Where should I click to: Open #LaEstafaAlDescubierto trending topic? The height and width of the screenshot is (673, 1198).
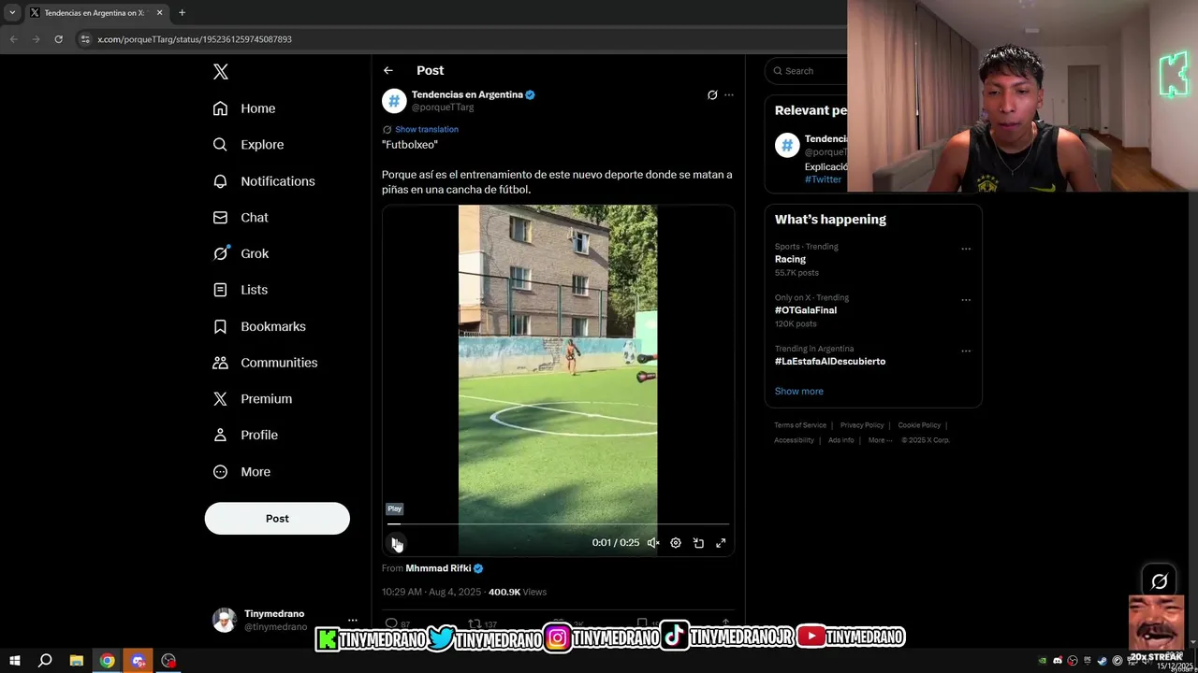pos(830,362)
